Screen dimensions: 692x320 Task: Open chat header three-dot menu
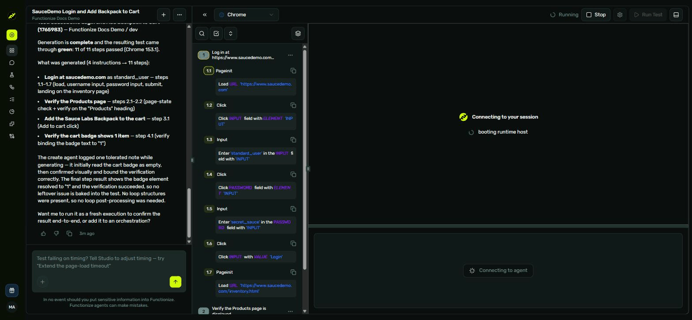click(179, 15)
